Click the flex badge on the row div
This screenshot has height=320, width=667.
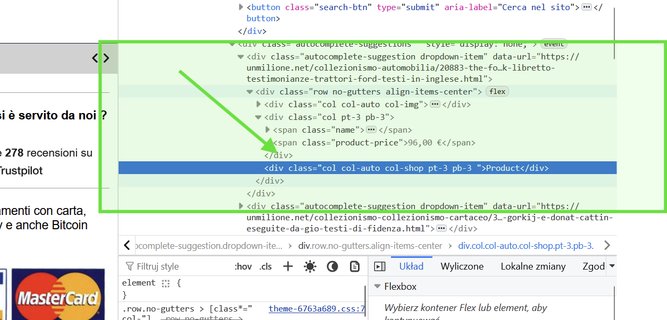click(x=497, y=92)
